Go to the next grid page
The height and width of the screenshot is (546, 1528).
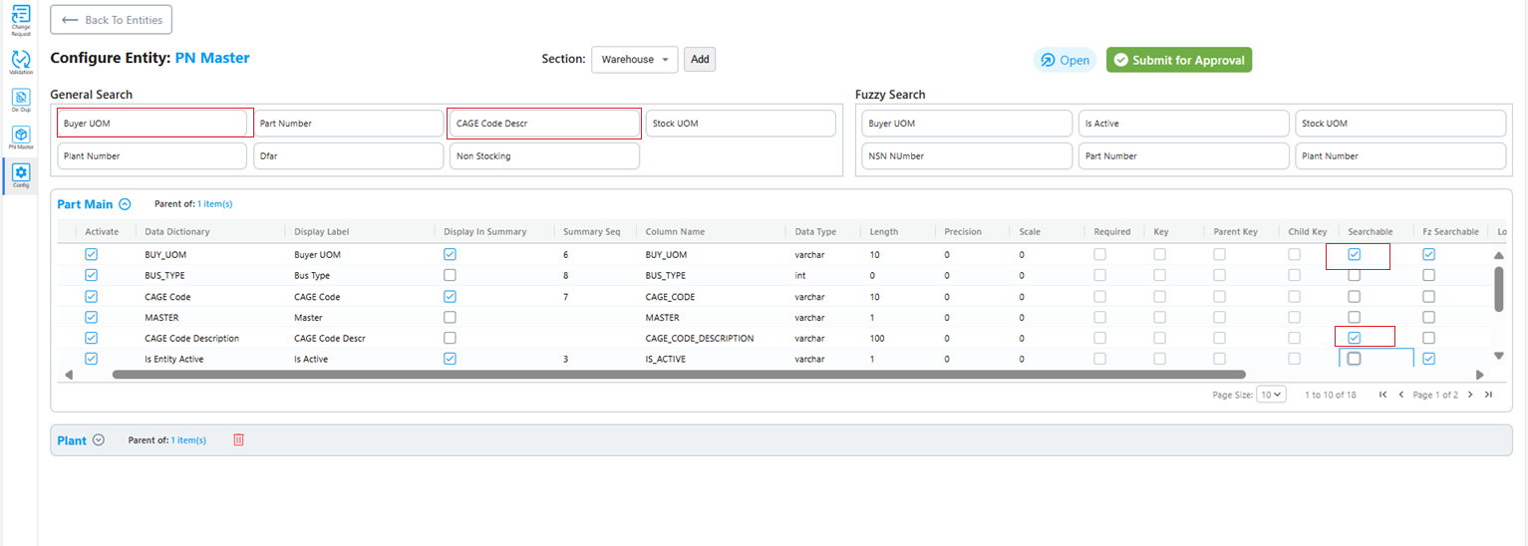click(1470, 395)
